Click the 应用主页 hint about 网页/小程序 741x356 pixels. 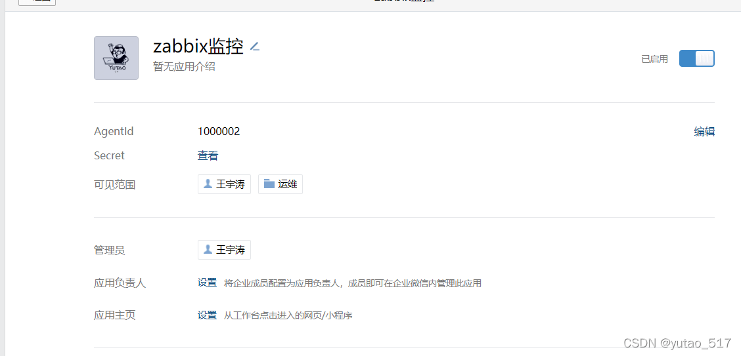point(288,315)
